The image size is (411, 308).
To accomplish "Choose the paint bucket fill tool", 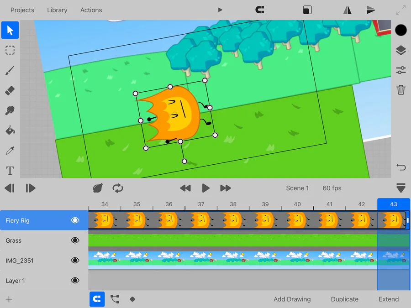I will (x=10, y=131).
